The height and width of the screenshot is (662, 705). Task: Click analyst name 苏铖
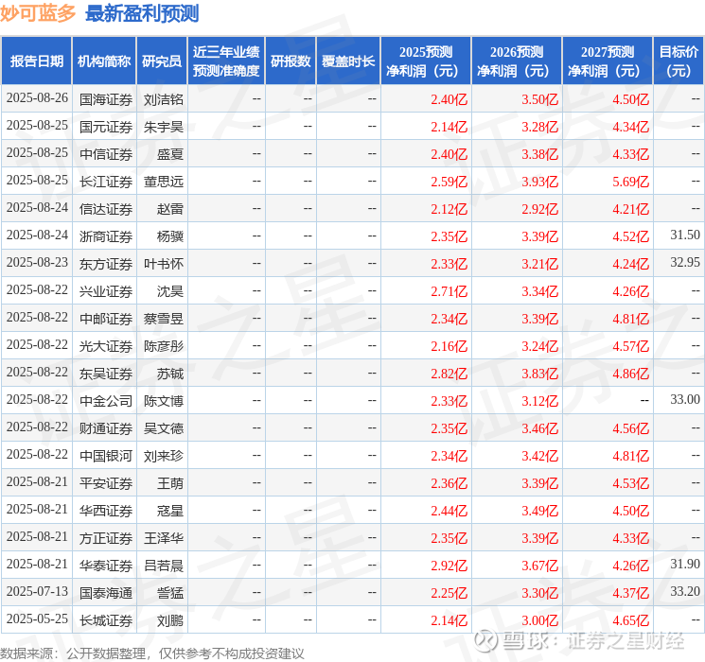(x=170, y=374)
